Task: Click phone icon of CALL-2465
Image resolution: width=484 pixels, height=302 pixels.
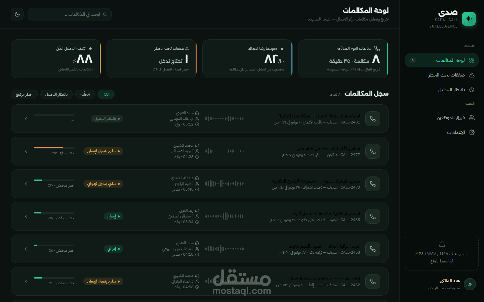Action: [373, 216]
